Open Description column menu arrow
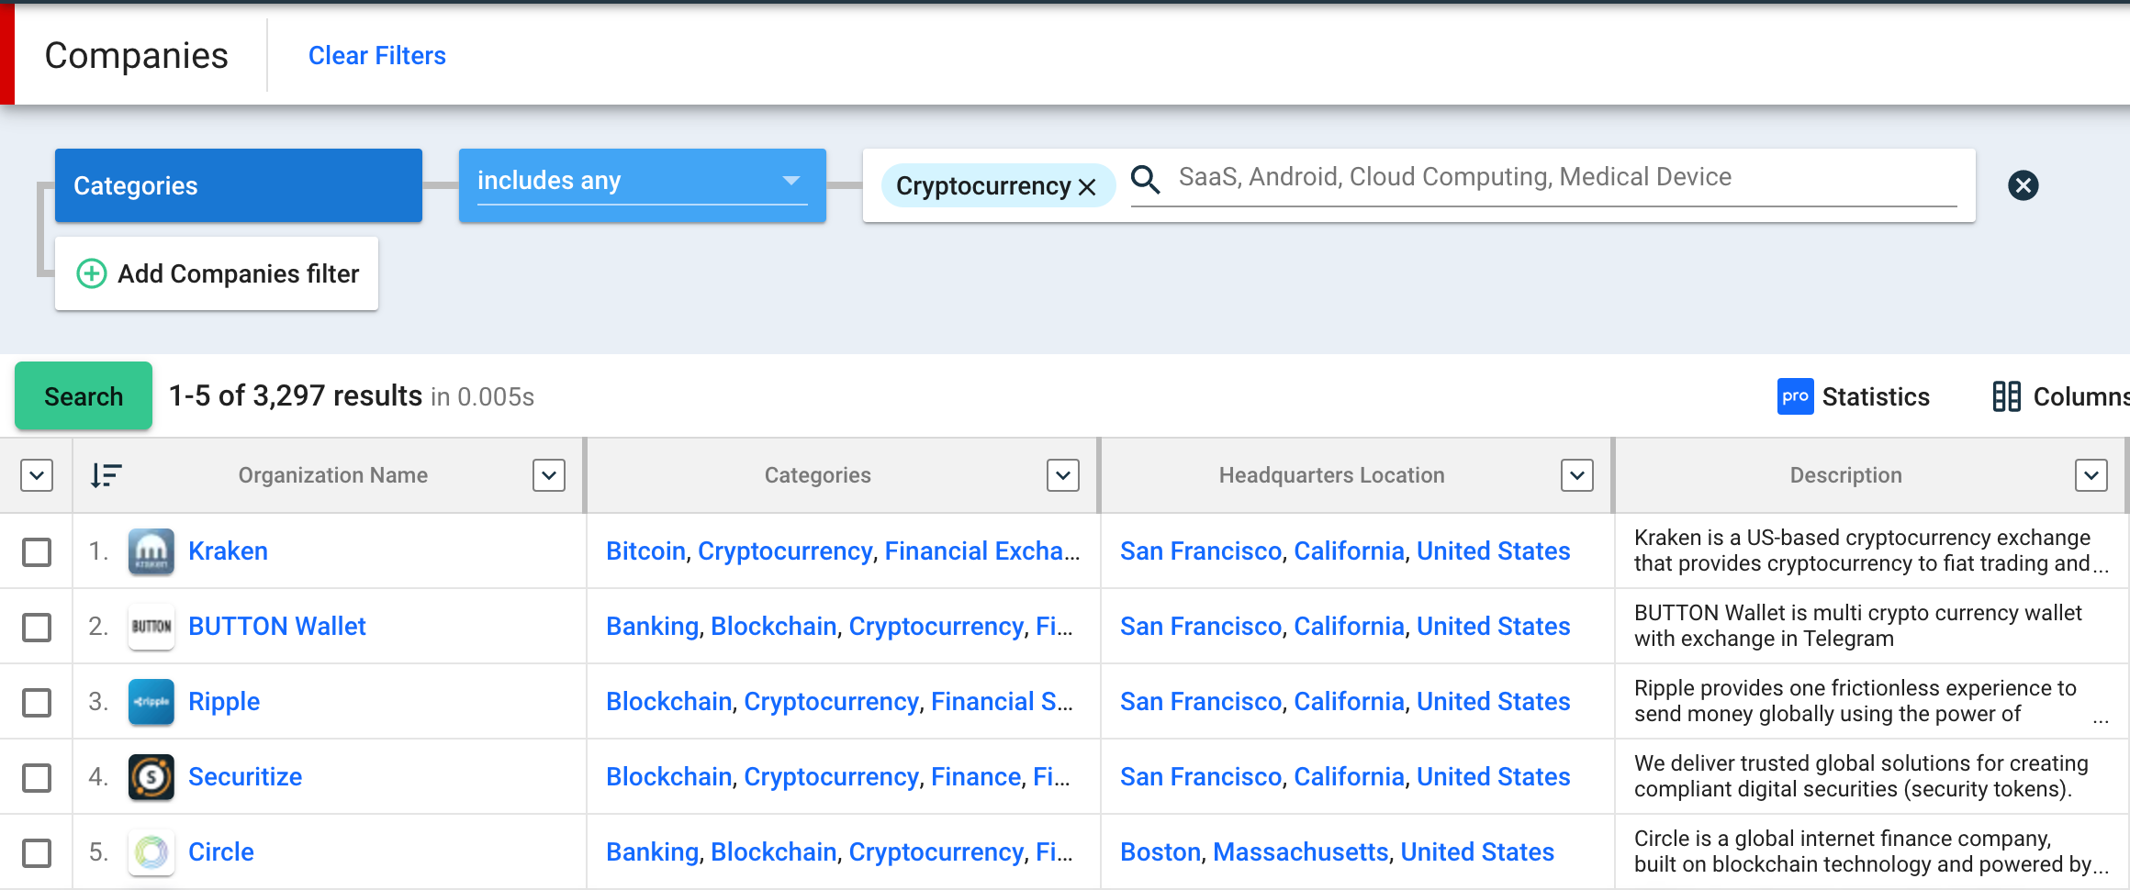The width and height of the screenshot is (2130, 890). point(2091,475)
